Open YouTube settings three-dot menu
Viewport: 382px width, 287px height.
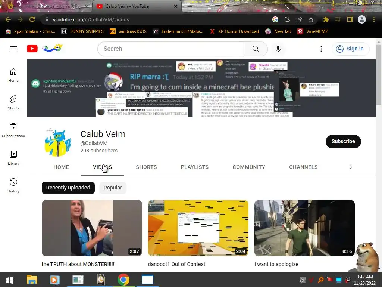click(321, 49)
